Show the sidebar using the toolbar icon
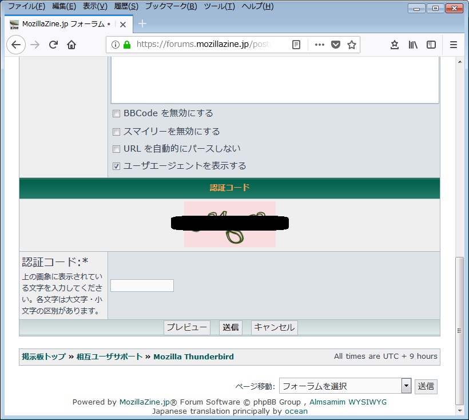469x420 pixels. point(431,45)
